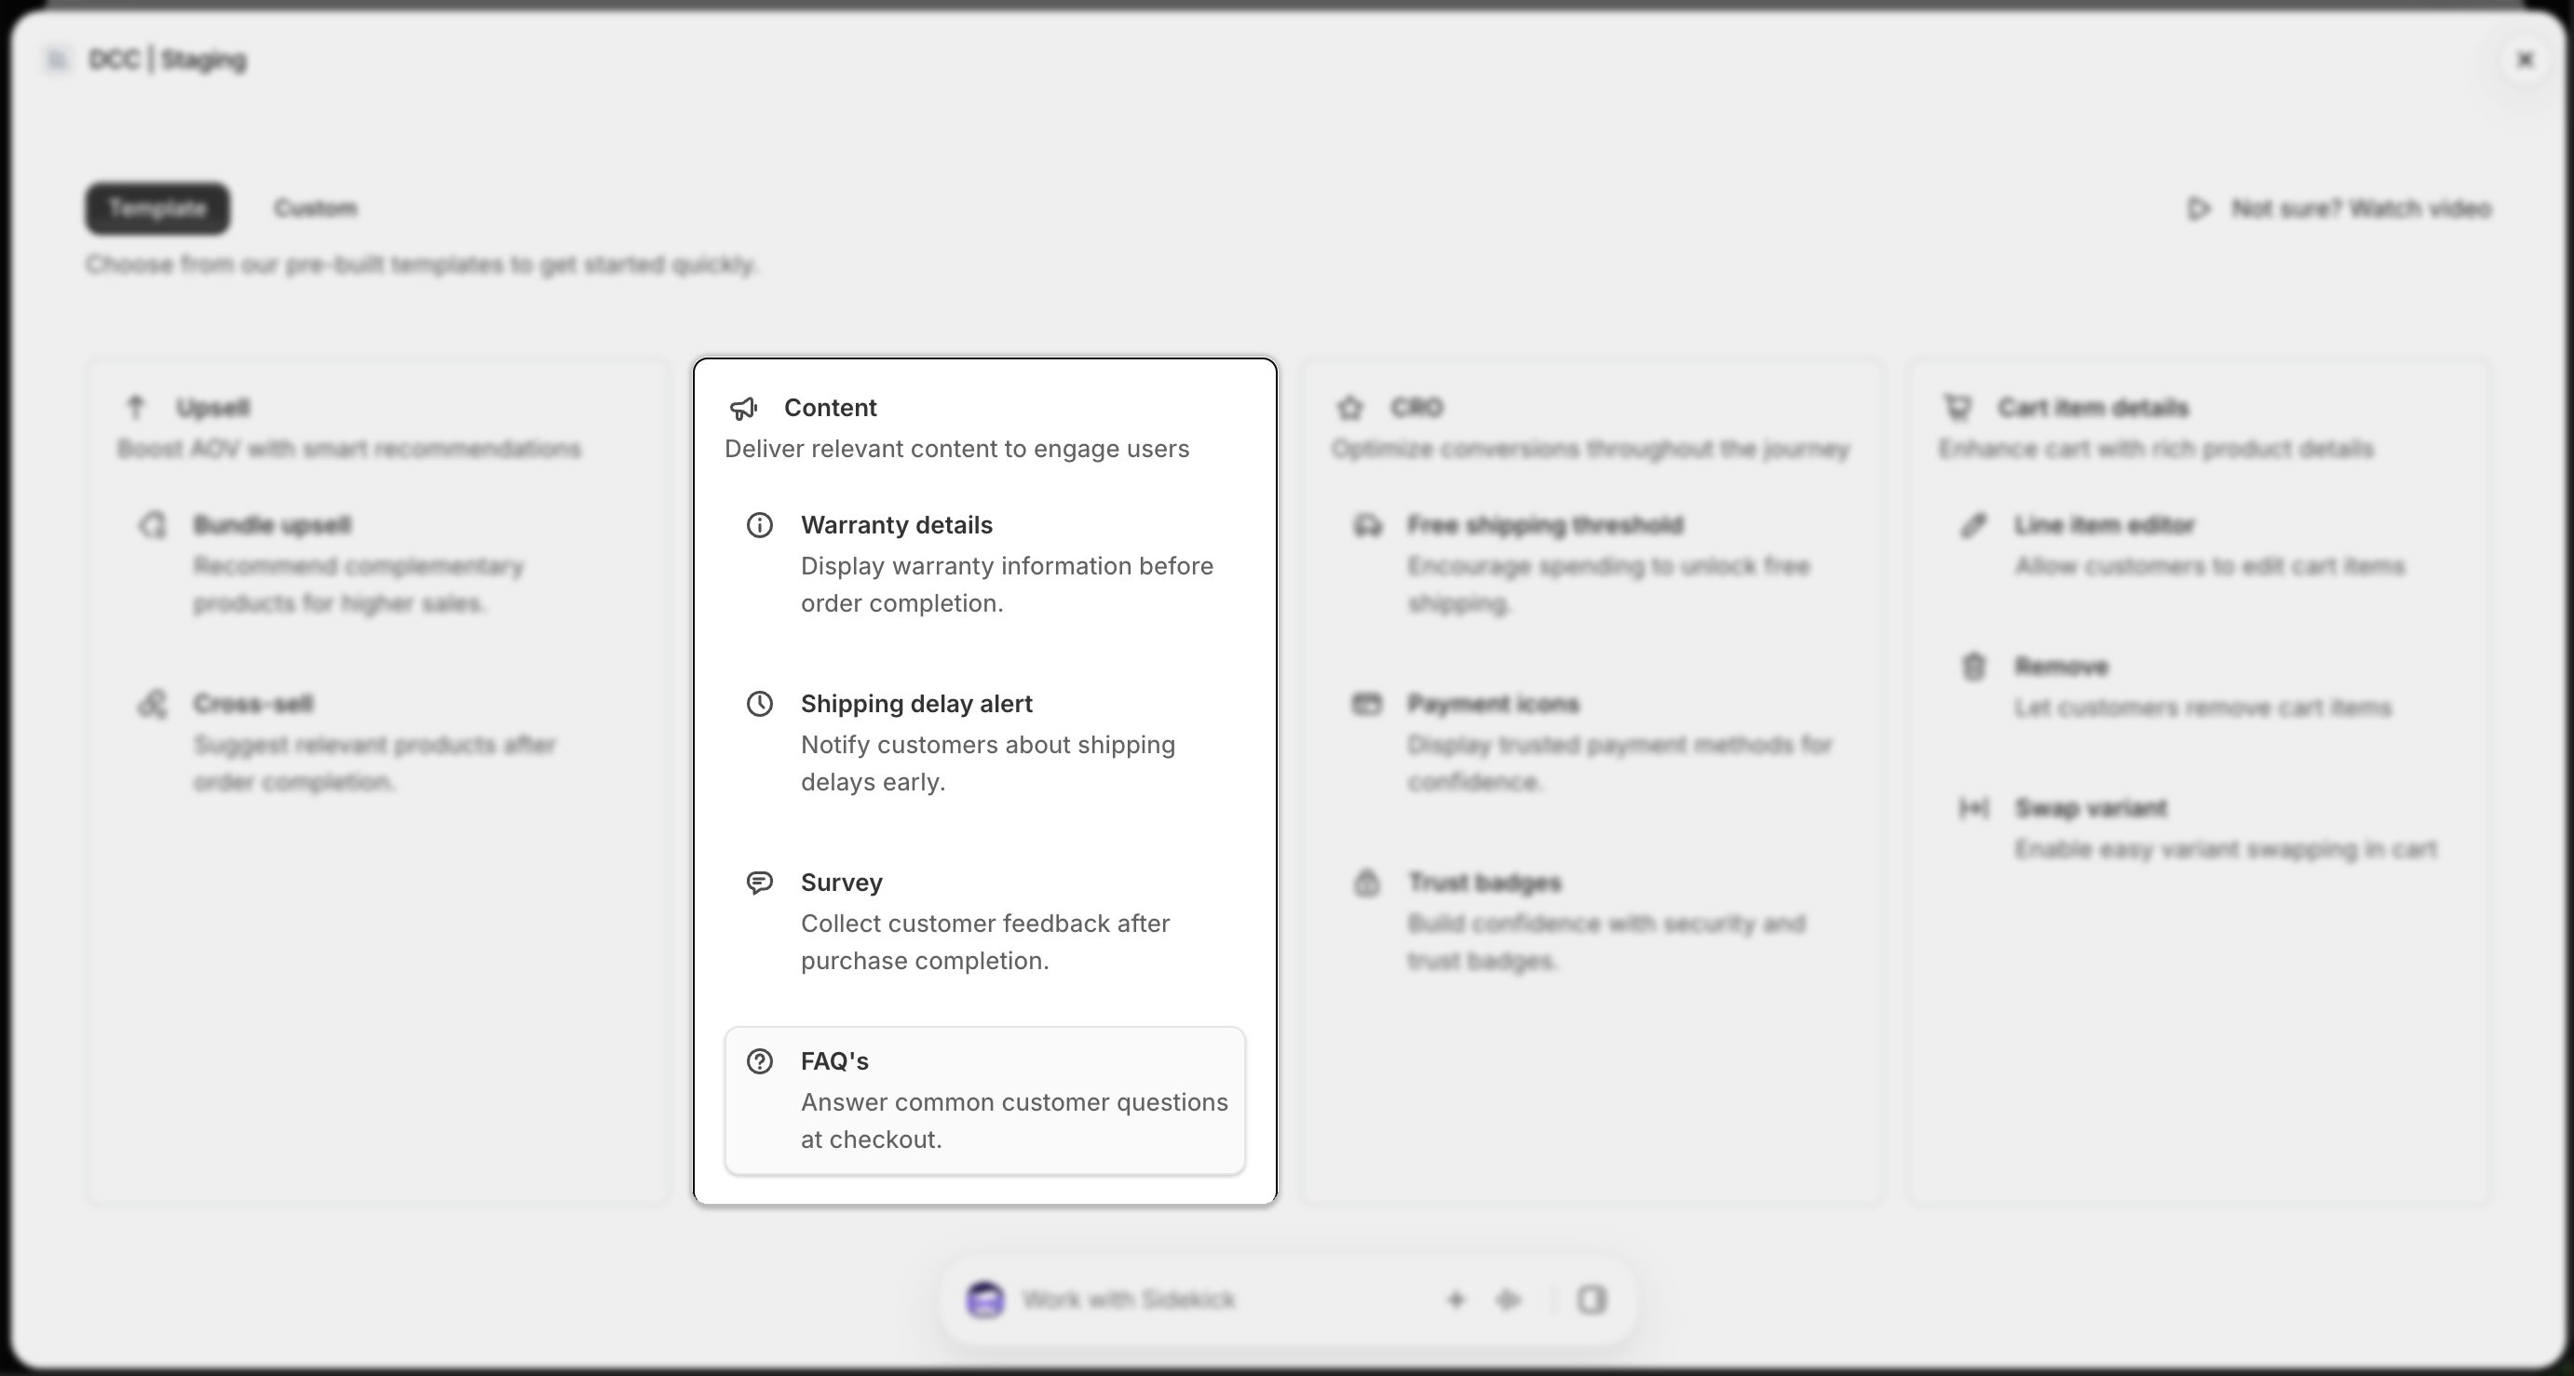Click the DCC Staging app logo icon
The image size is (2574, 1376).
[x=57, y=60]
